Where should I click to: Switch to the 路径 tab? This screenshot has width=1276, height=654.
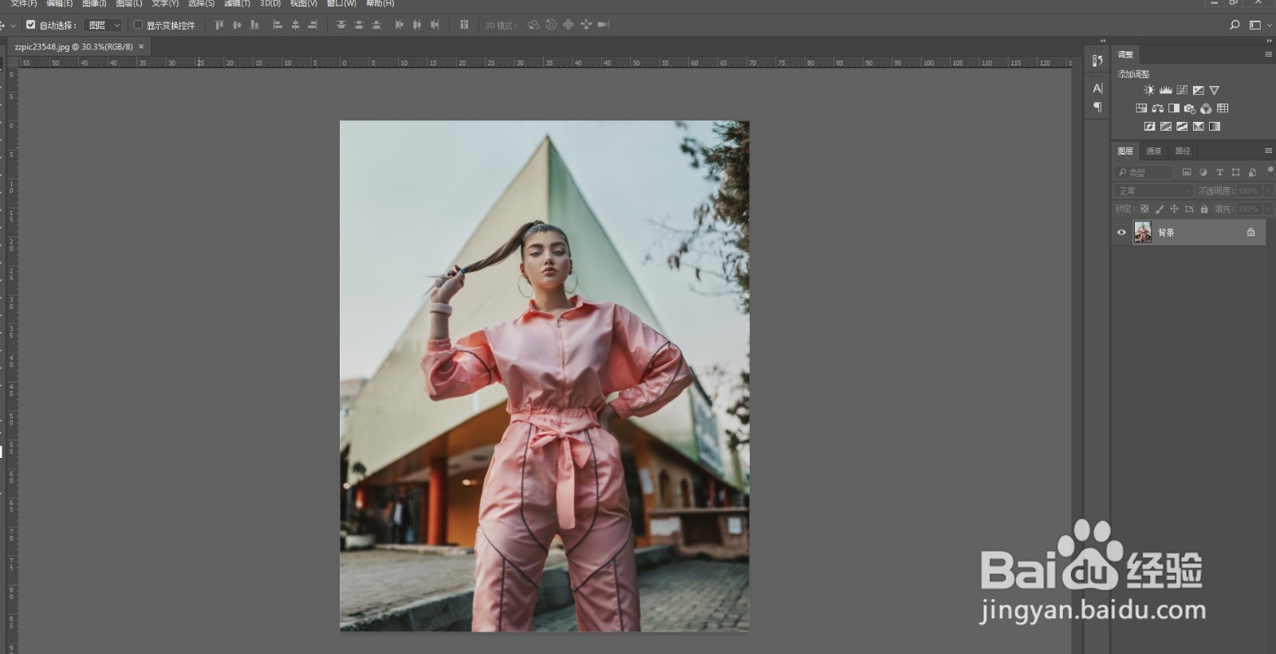1183,151
